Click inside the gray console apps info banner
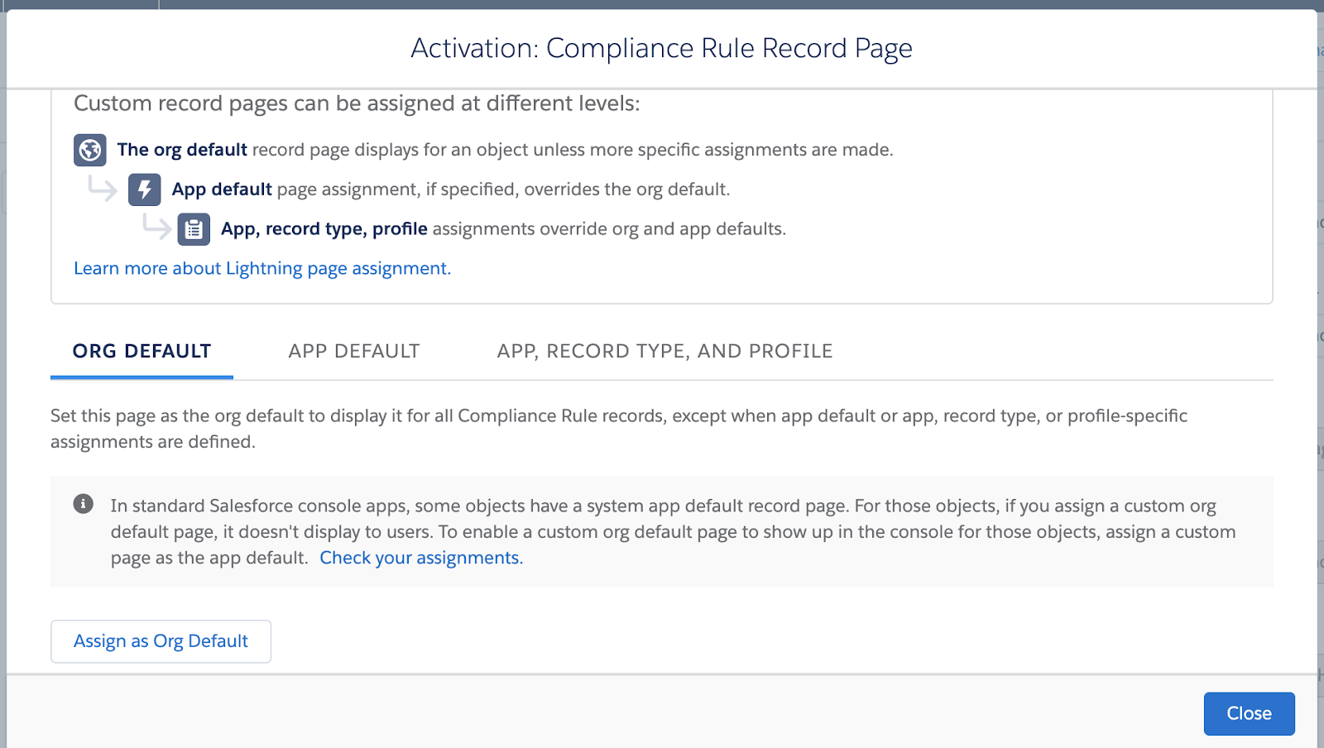Screen dimensions: 1324x748 pyautogui.click(x=662, y=531)
